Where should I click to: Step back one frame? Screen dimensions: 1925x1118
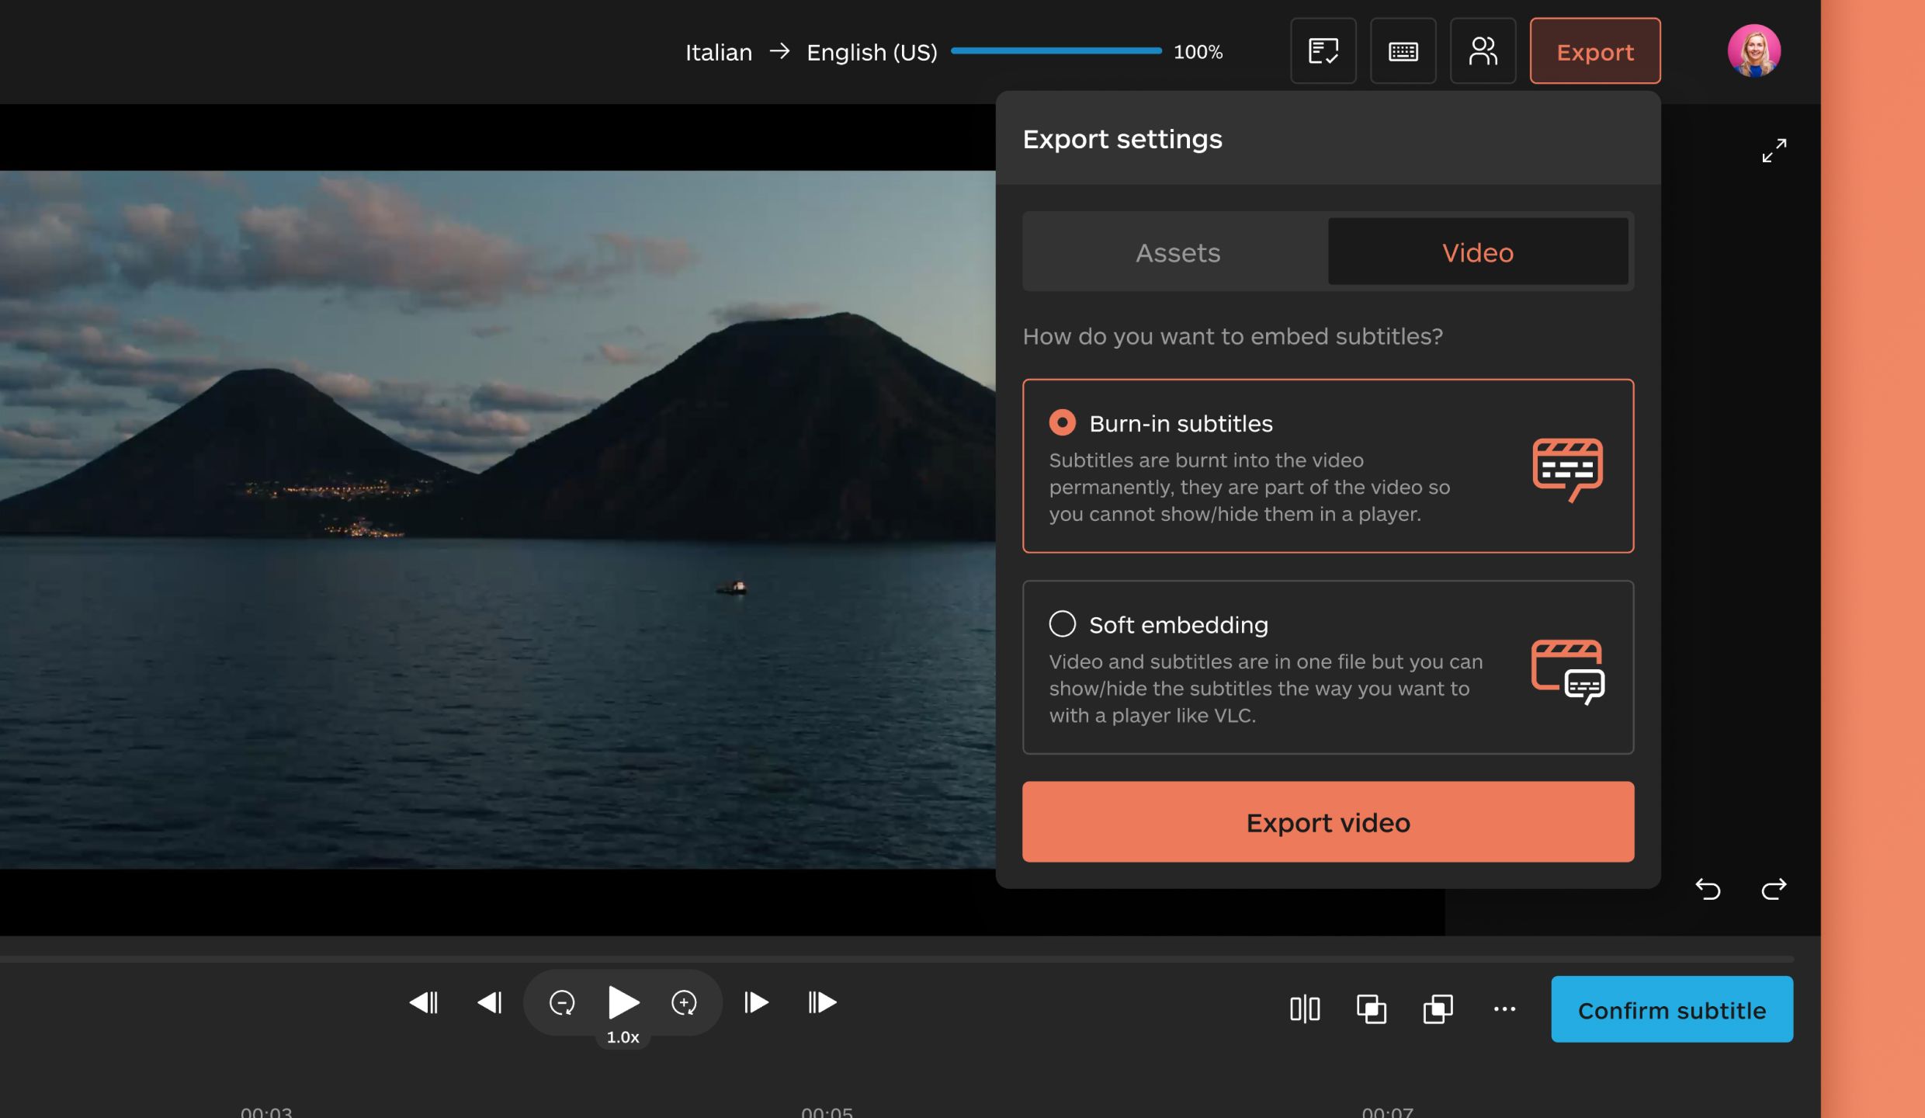pos(490,1002)
